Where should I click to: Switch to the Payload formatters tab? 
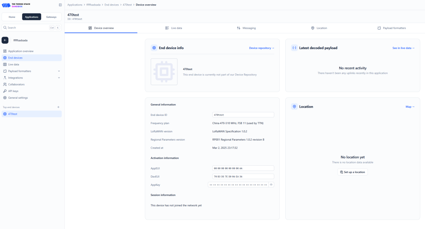[392, 28]
